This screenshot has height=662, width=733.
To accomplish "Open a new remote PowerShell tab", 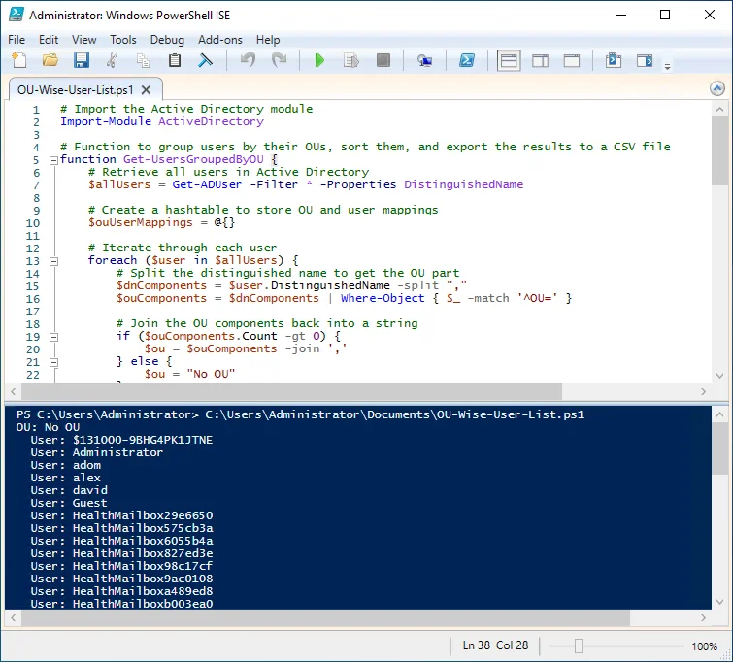I will tap(424, 60).
